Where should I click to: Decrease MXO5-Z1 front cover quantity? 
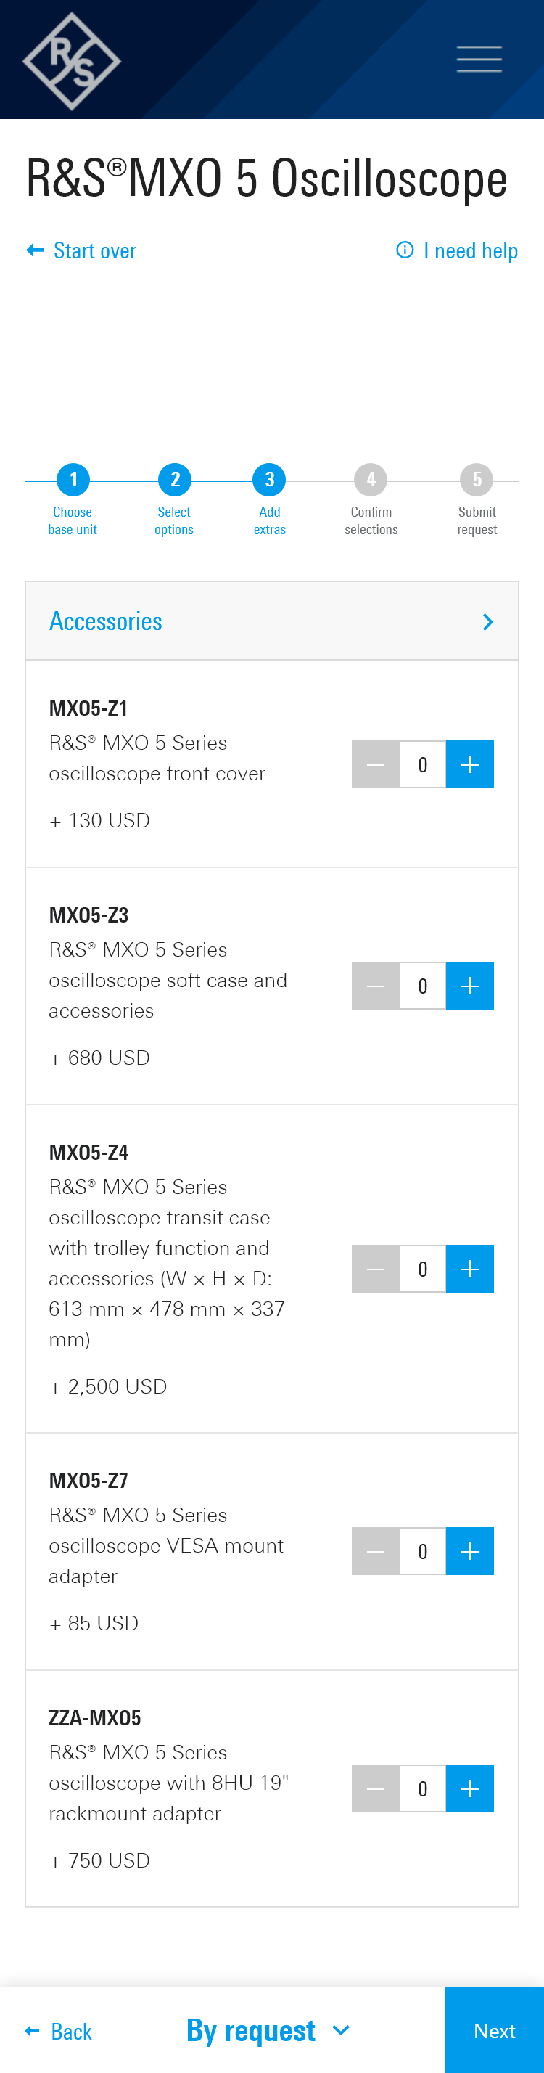click(x=375, y=764)
